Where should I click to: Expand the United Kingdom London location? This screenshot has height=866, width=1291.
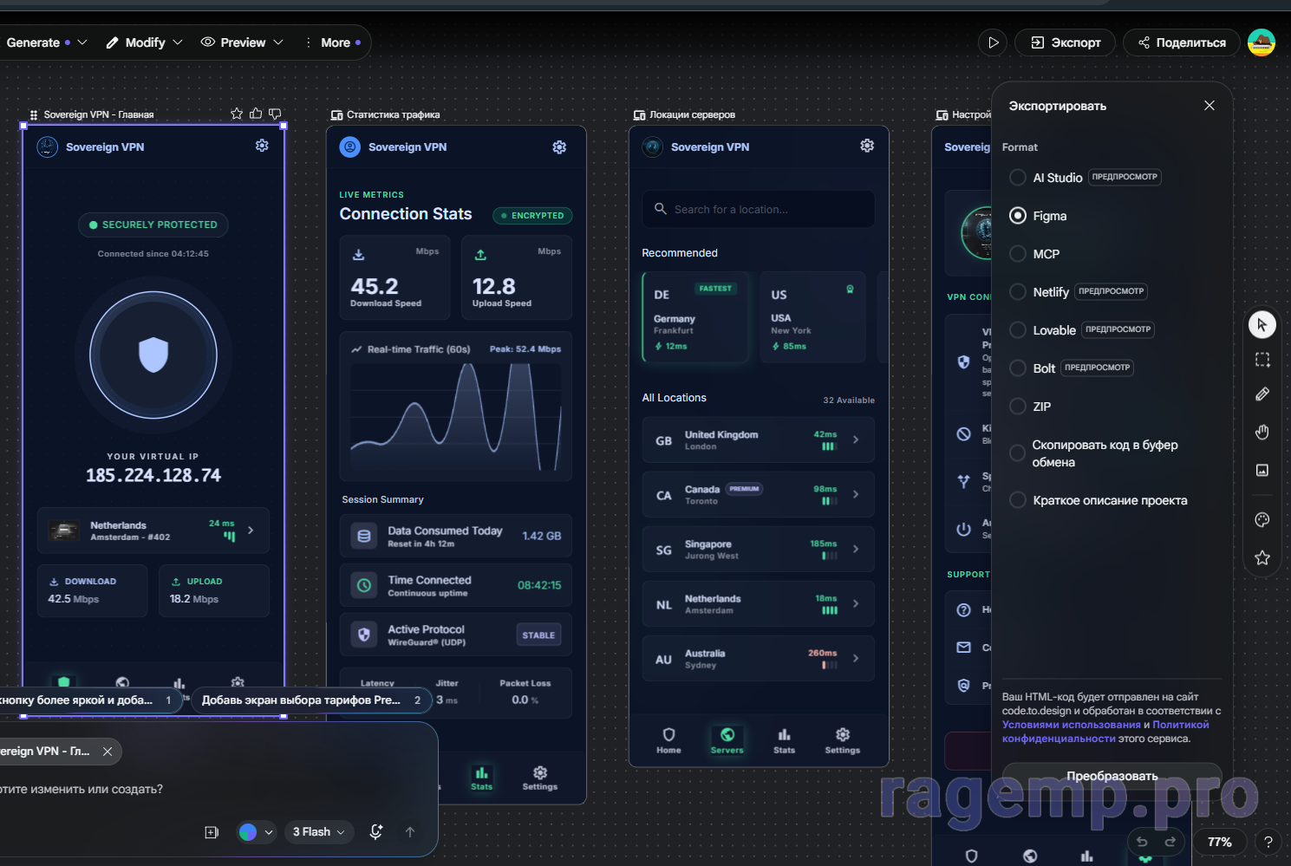(x=759, y=440)
